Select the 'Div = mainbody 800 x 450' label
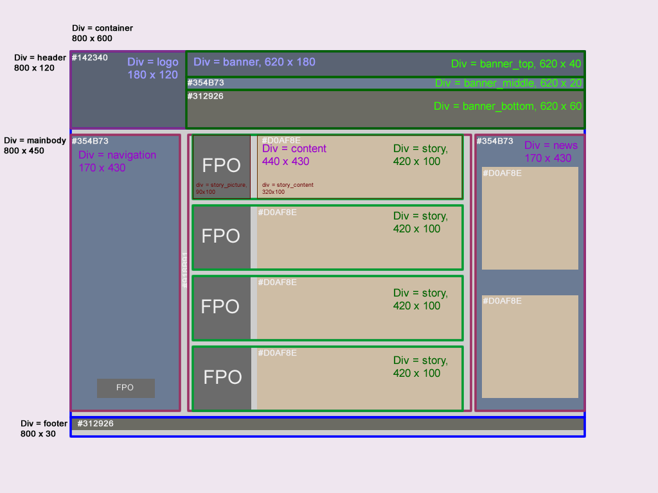The width and height of the screenshot is (658, 493). [x=35, y=146]
